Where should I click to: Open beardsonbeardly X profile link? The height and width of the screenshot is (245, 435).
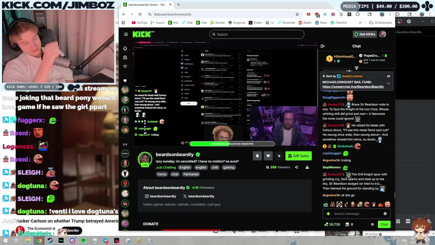(198, 196)
